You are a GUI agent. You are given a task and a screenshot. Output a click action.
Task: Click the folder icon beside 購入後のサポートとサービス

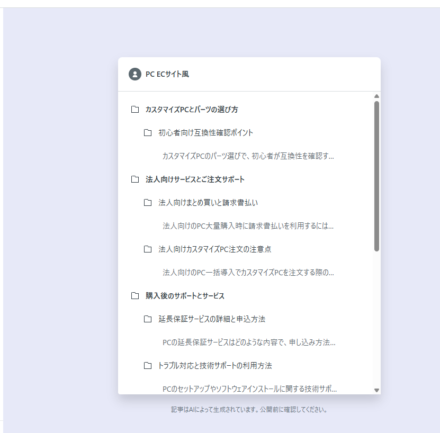136,296
